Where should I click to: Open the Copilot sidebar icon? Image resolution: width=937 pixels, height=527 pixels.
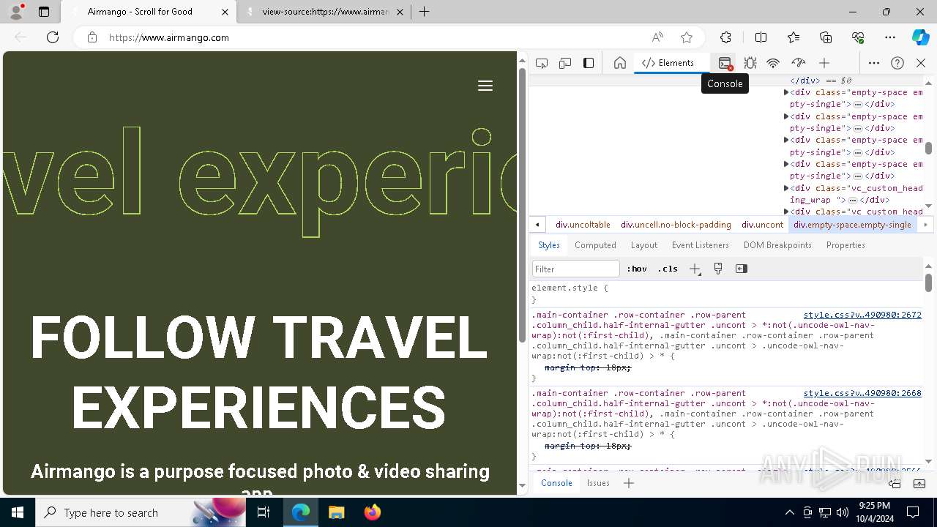point(920,37)
